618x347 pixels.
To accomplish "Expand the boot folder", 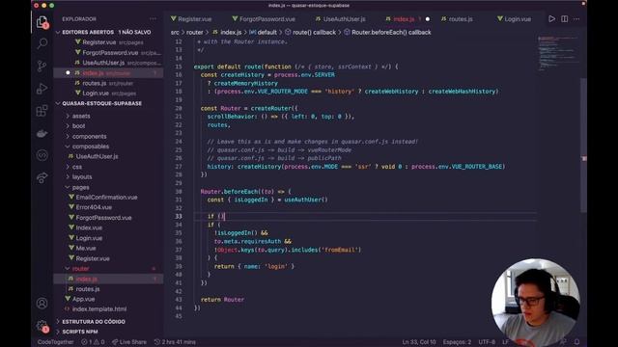I will tap(78, 126).
